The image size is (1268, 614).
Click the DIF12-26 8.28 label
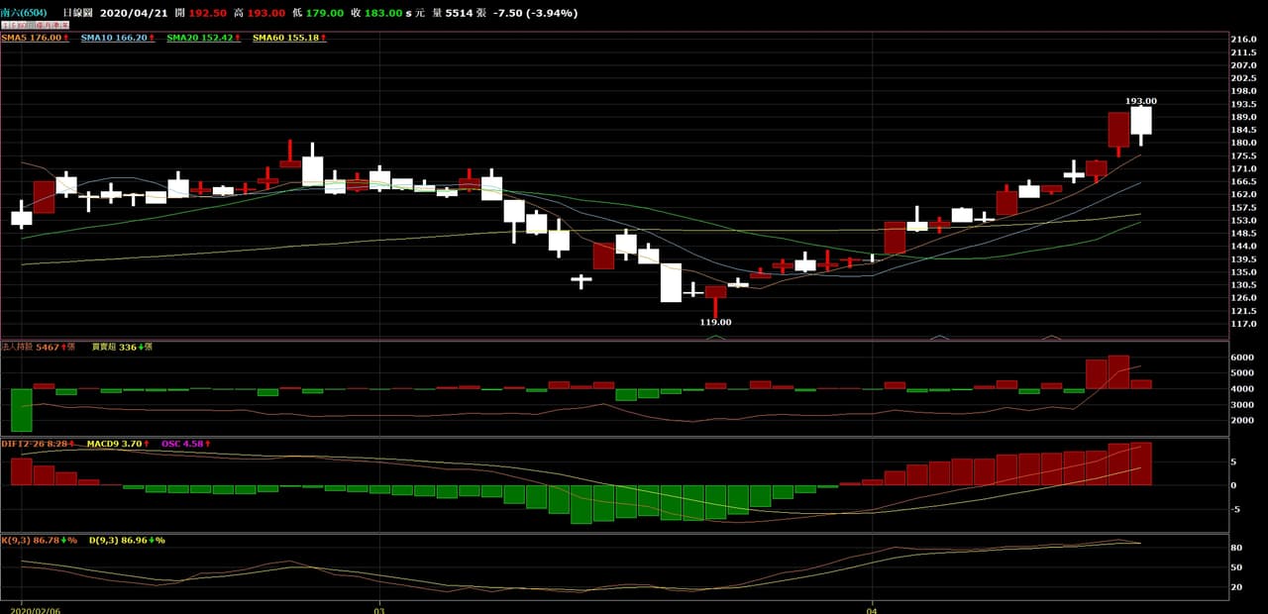39,444
